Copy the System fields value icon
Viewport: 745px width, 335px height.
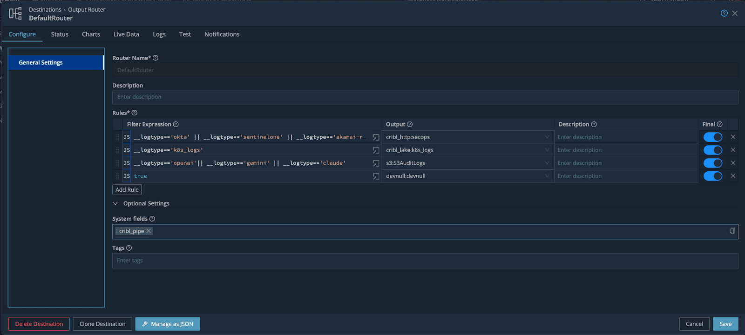tap(732, 231)
